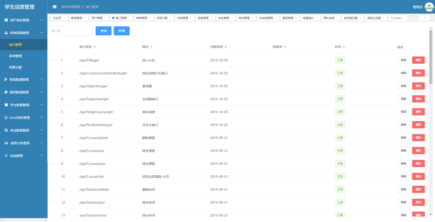This screenshot has width=435, height=222.
Task: Check the row for /api/PositivePoint/get
Action: tap(52, 125)
